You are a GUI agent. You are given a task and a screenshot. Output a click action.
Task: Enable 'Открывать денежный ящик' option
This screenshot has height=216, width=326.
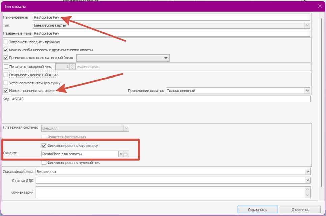6,75
